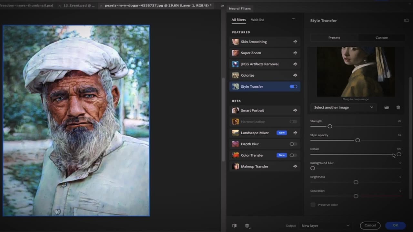The image size is (413, 232).
Task: Click the Makeup Transfer thumbnail icon
Action: pyautogui.click(x=236, y=167)
